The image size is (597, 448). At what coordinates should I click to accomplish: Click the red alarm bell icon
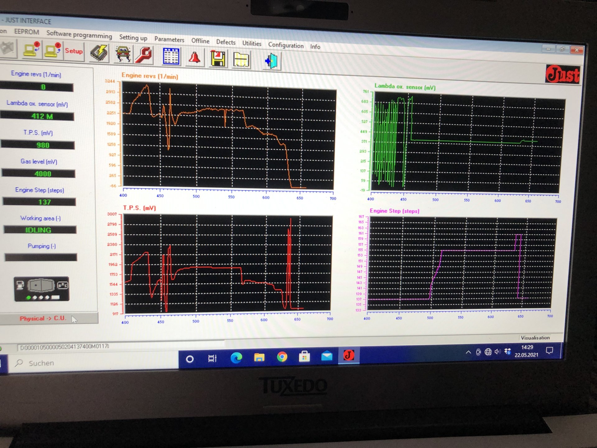(x=195, y=58)
